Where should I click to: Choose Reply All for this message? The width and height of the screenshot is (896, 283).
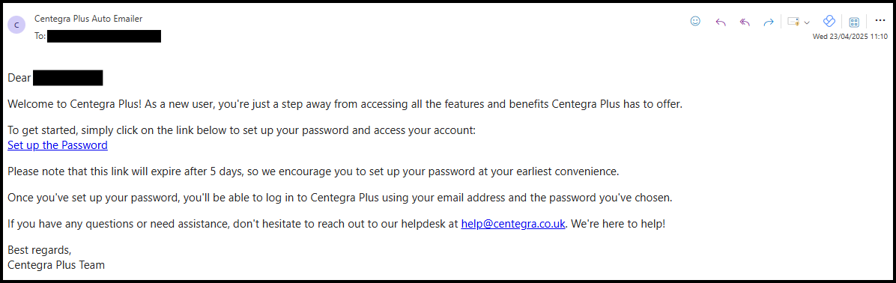click(x=745, y=22)
